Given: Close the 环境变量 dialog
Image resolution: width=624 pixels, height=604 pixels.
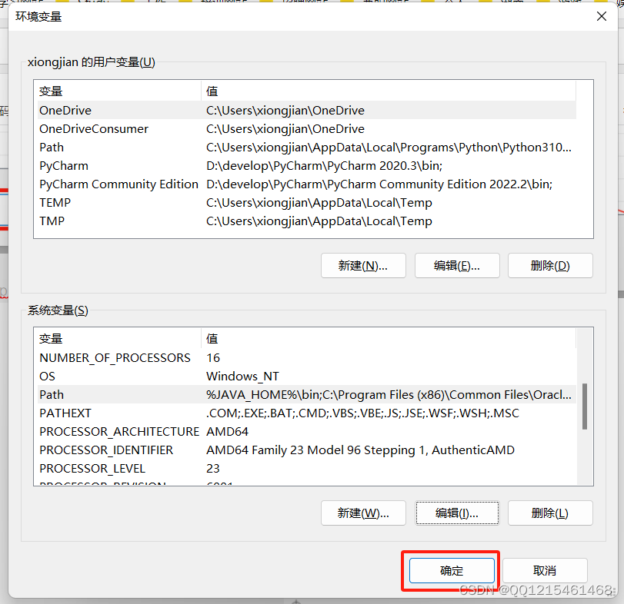Looking at the screenshot, I should coord(602,16).
